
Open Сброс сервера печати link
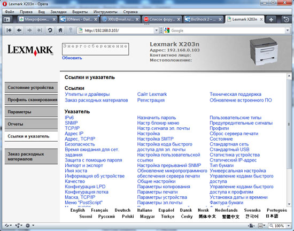(x=234, y=134)
